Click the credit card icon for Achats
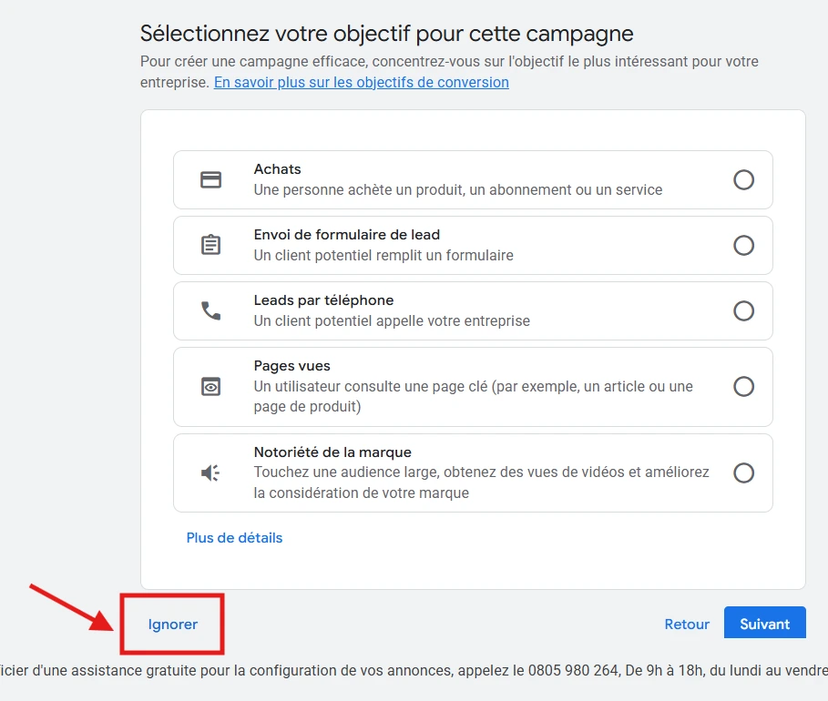The image size is (828, 701). point(211,179)
